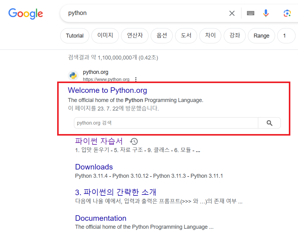
Task: Select the 차이 filter chip
Action: [x=210, y=36]
